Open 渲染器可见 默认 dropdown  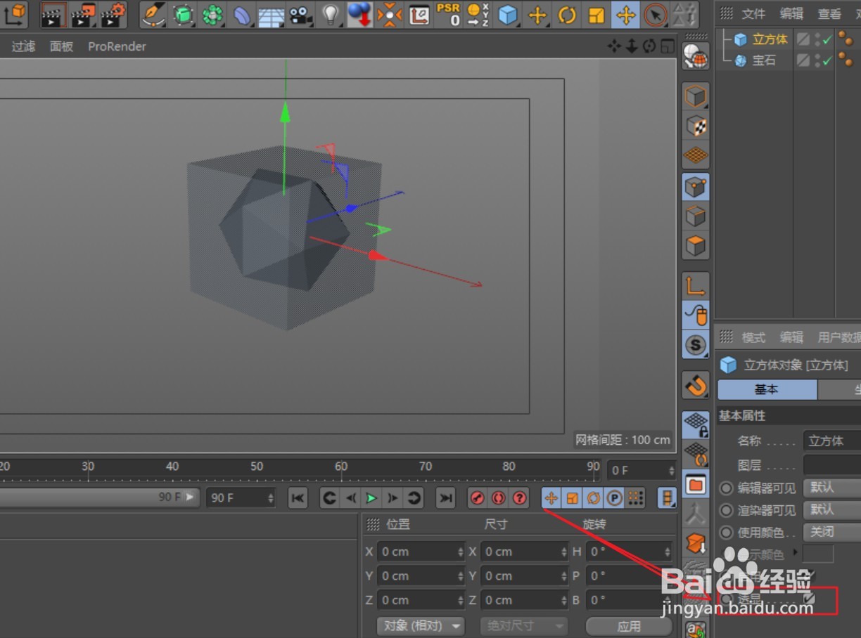click(832, 509)
